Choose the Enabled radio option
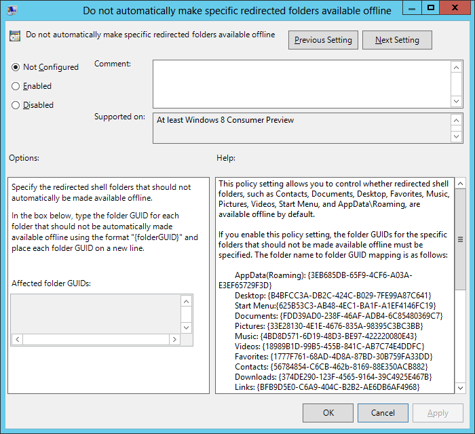 [x=16, y=86]
